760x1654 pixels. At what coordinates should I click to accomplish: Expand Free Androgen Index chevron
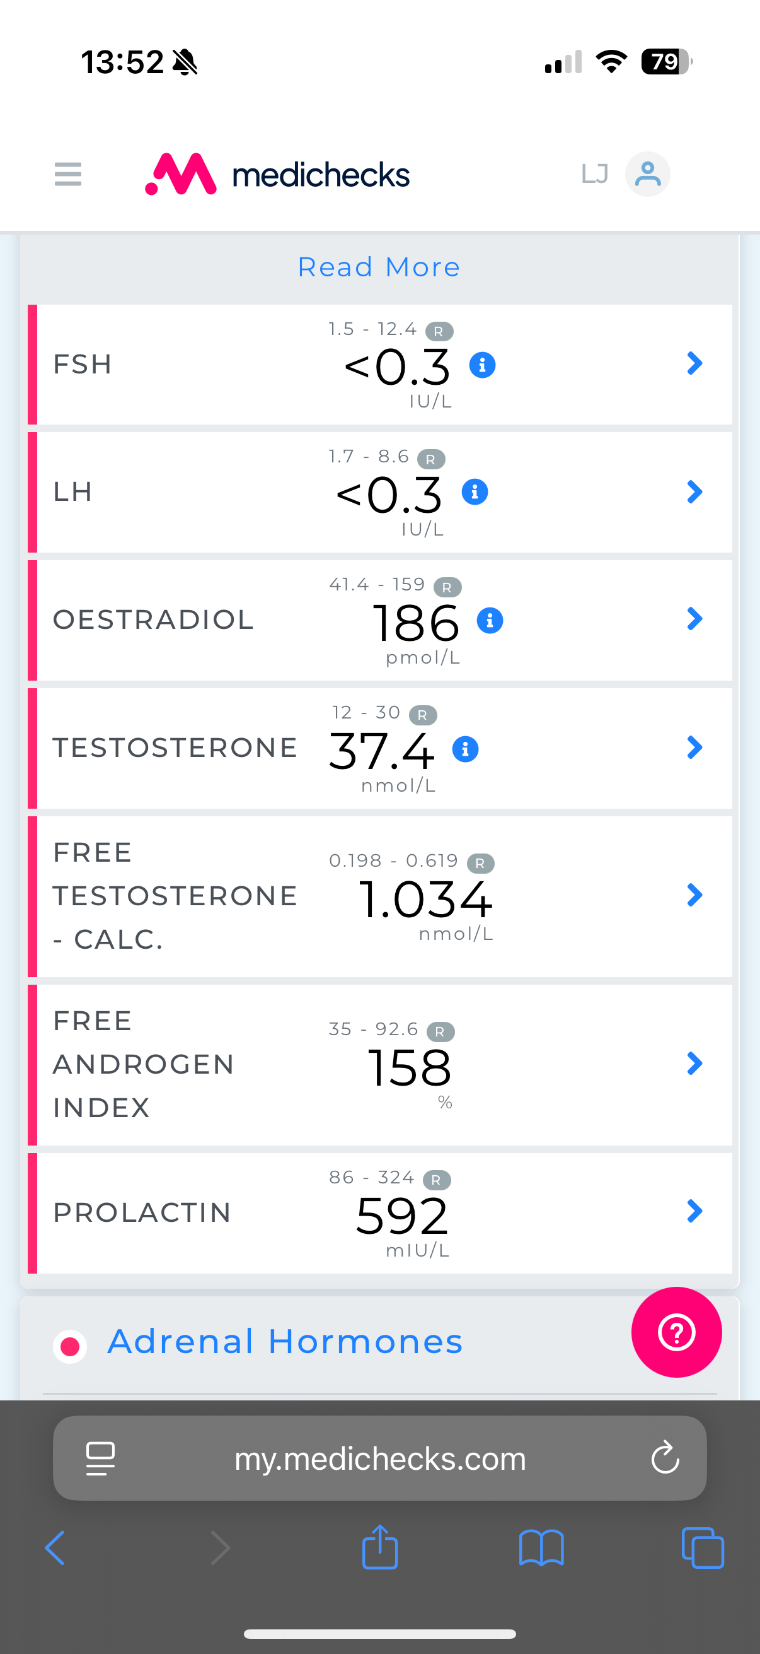[x=694, y=1064]
